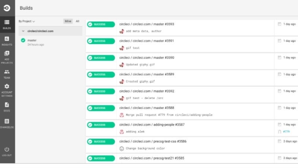The height and width of the screenshot is (168, 298).
Task: Click avatar beside 'Merge pull request #779'
Action: click(x=122, y=115)
